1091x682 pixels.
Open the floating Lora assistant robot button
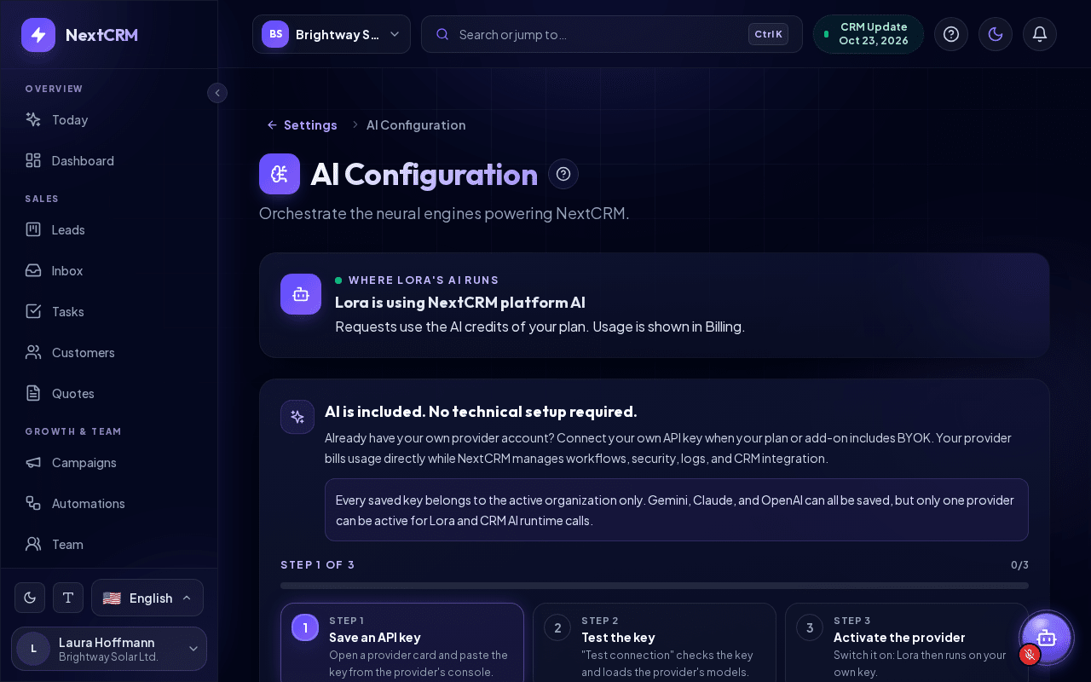1047,638
